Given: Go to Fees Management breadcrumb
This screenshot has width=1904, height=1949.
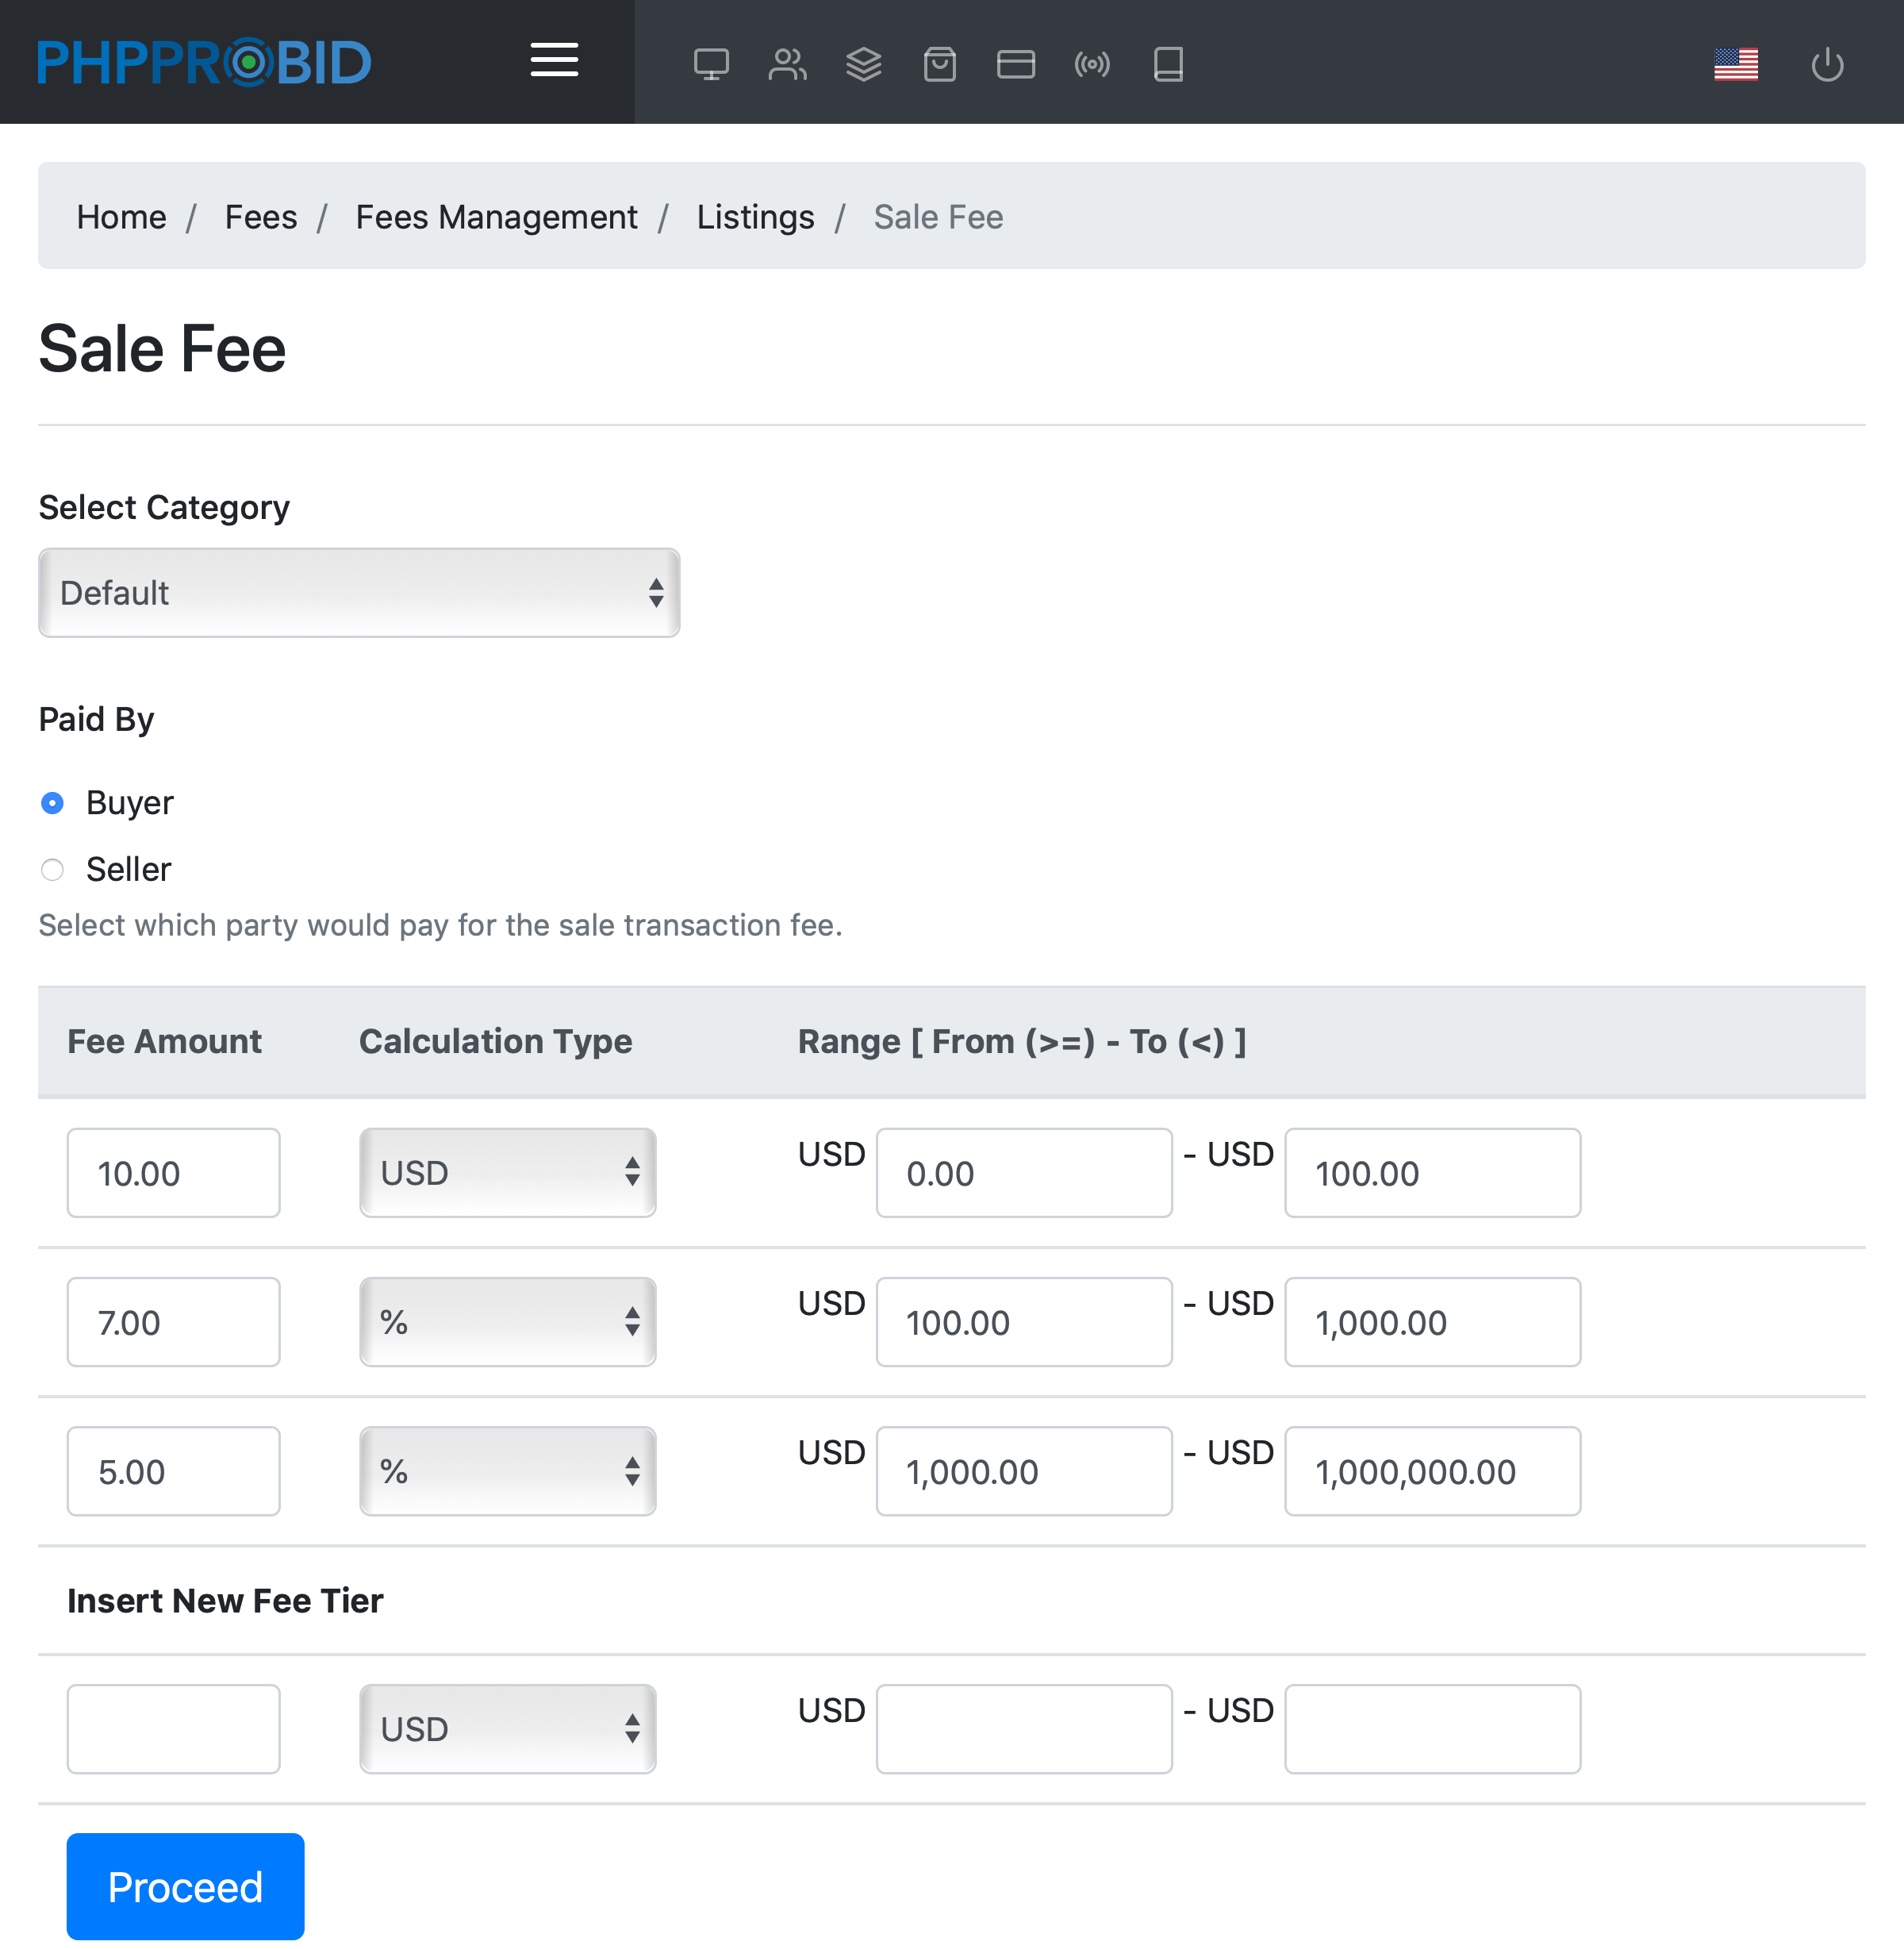Looking at the screenshot, I should (x=496, y=217).
